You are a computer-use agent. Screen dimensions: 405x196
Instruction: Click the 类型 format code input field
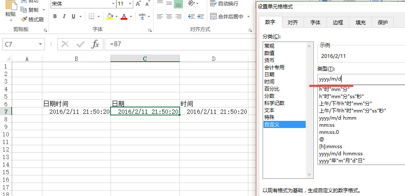click(x=361, y=79)
